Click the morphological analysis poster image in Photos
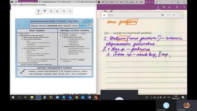The width and height of the screenshot is (197, 111). 54,48
